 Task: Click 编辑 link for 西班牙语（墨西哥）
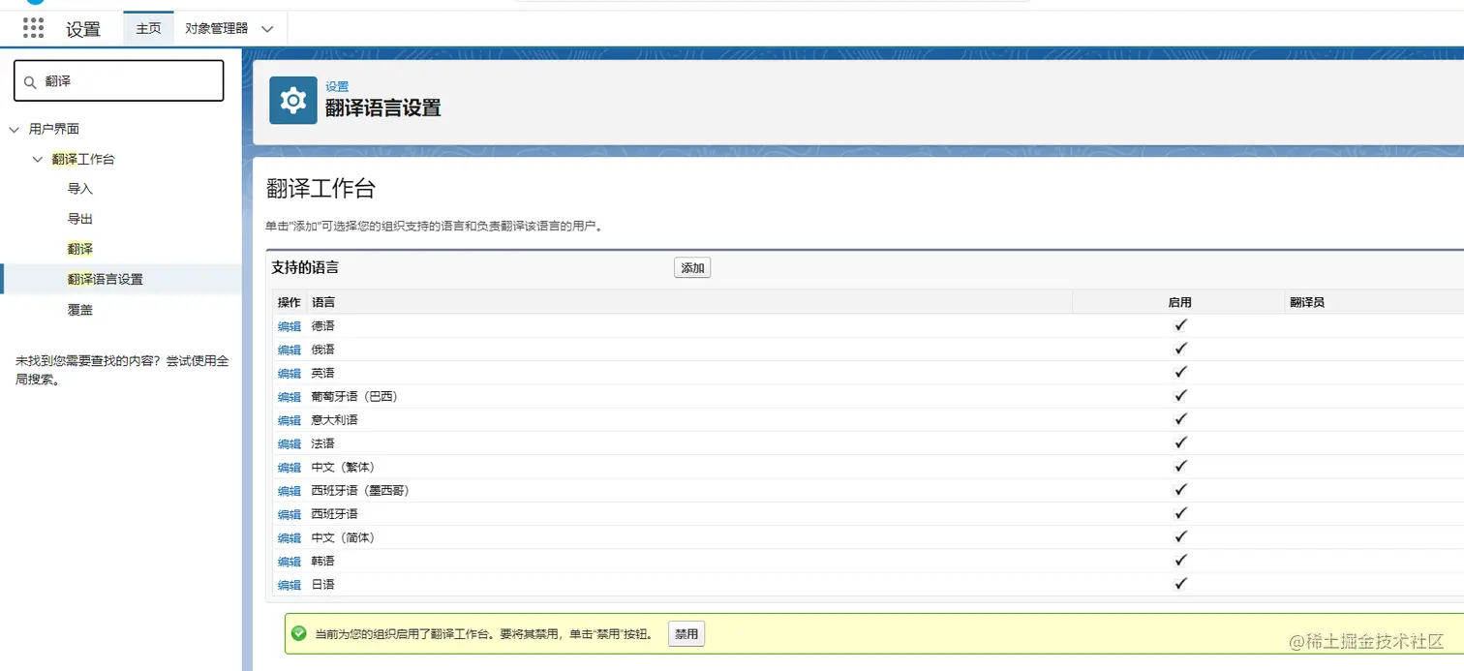tap(290, 491)
